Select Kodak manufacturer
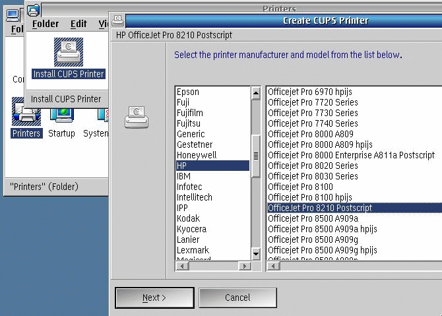Image resolution: width=442 pixels, height=316 pixels. pos(212,218)
